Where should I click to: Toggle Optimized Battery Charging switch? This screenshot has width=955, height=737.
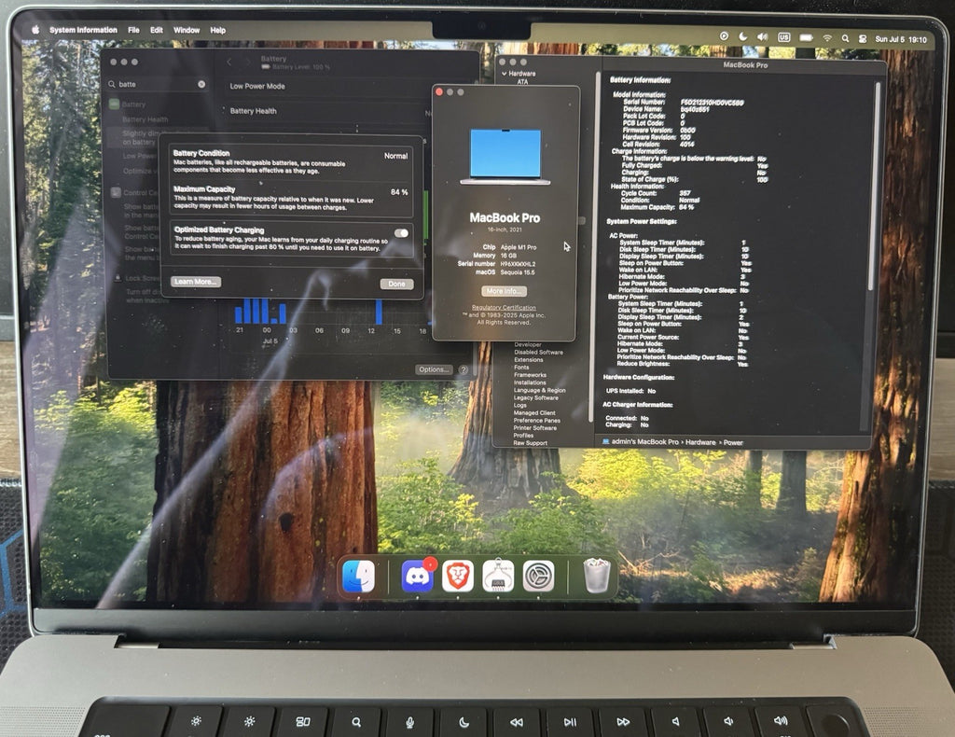401,233
